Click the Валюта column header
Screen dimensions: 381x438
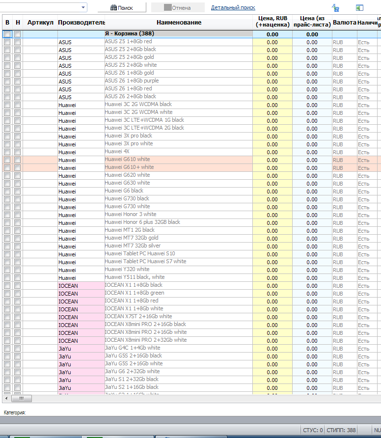tap(344, 23)
